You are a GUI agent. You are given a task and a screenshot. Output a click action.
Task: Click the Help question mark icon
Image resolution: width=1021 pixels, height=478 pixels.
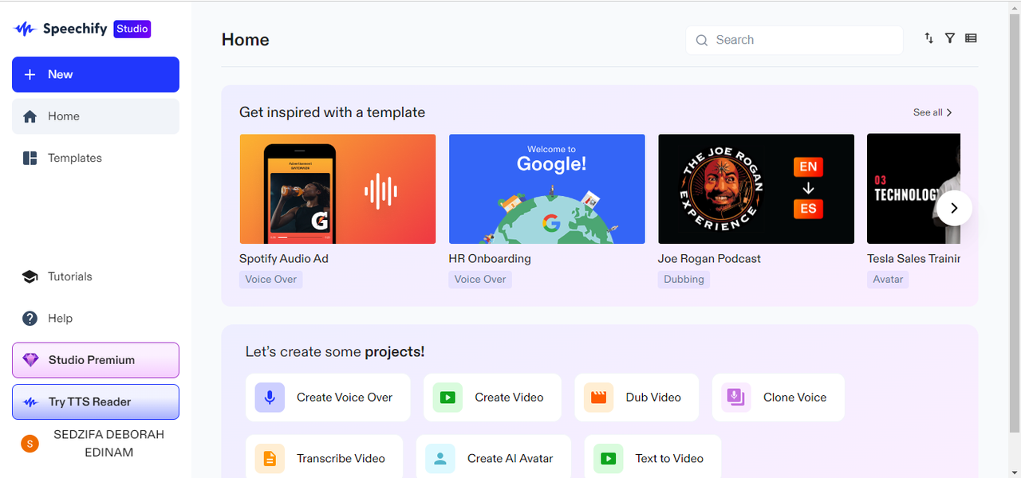tap(30, 318)
